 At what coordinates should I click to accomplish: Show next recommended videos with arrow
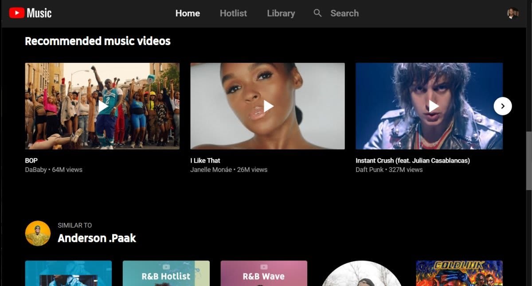(503, 106)
